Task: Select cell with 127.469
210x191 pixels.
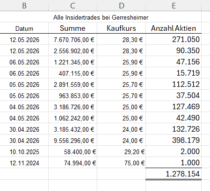Action: [174, 106]
